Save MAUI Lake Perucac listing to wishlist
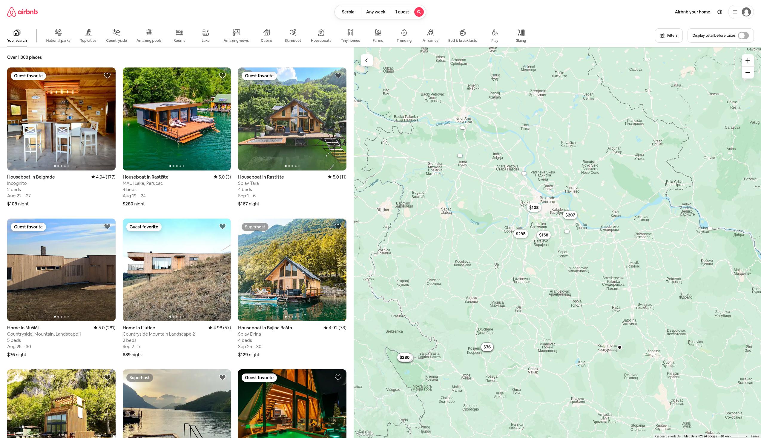Image resolution: width=761 pixels, height=438 pixels. click(x=223, y=76)
